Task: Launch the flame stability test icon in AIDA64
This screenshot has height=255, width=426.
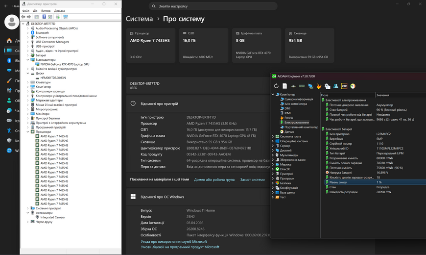Action: (x=319, y=86)
